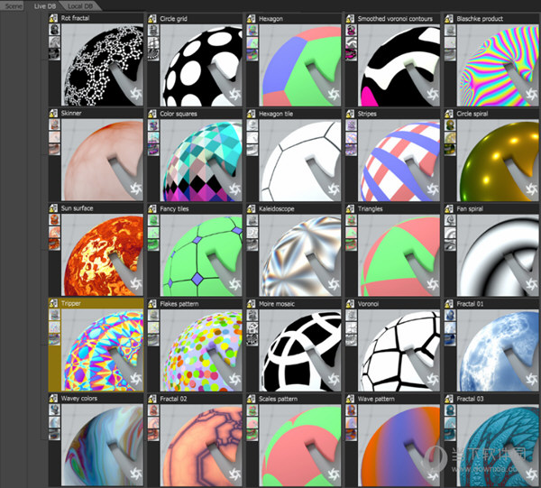
Task: Click the icon beside the Blaschke product title
Action: pos(450,19)
